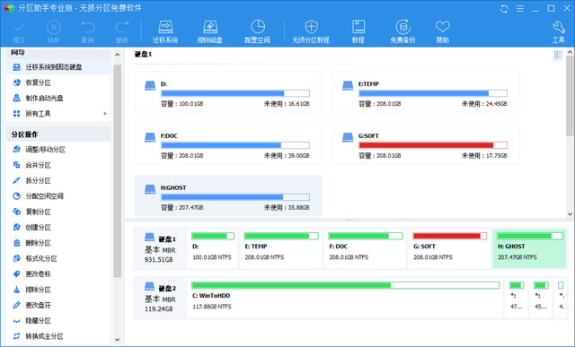Click the red G:SOFT usage bar in the card
Image resolution: width=575 pixels, height=347 pixels.
pyautogui.click(x=433, y=145)
